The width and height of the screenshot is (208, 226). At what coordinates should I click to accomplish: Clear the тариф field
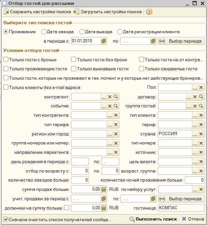click(201, 124)
